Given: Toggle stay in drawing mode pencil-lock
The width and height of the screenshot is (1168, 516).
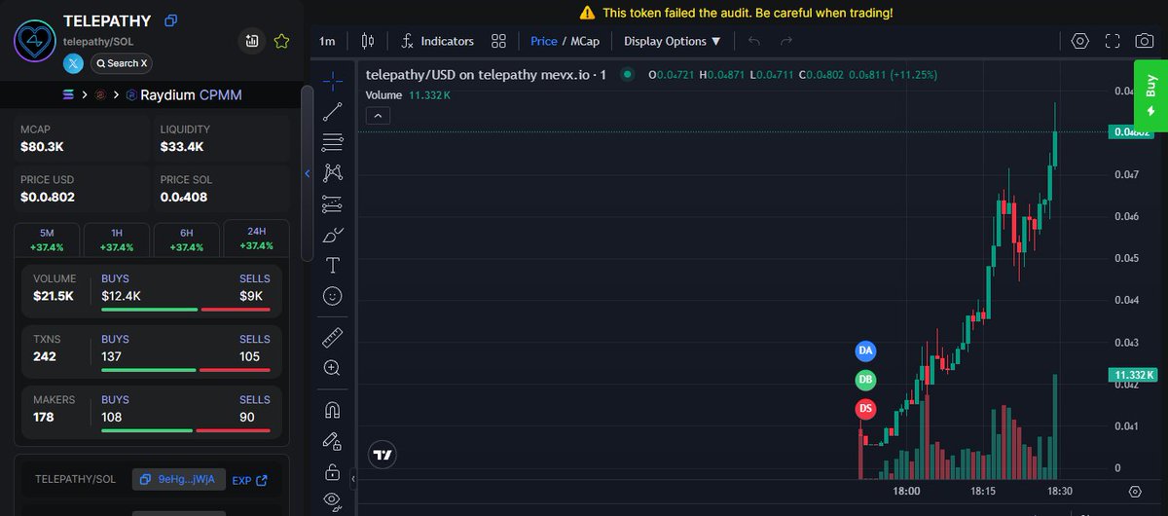Looking at the screenshot, I should coord(332,441).
